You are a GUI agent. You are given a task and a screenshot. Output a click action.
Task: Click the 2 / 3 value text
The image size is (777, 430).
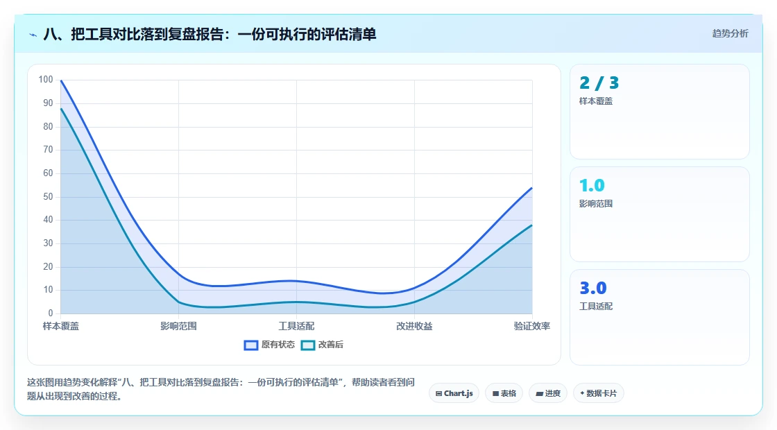[599, 83]
